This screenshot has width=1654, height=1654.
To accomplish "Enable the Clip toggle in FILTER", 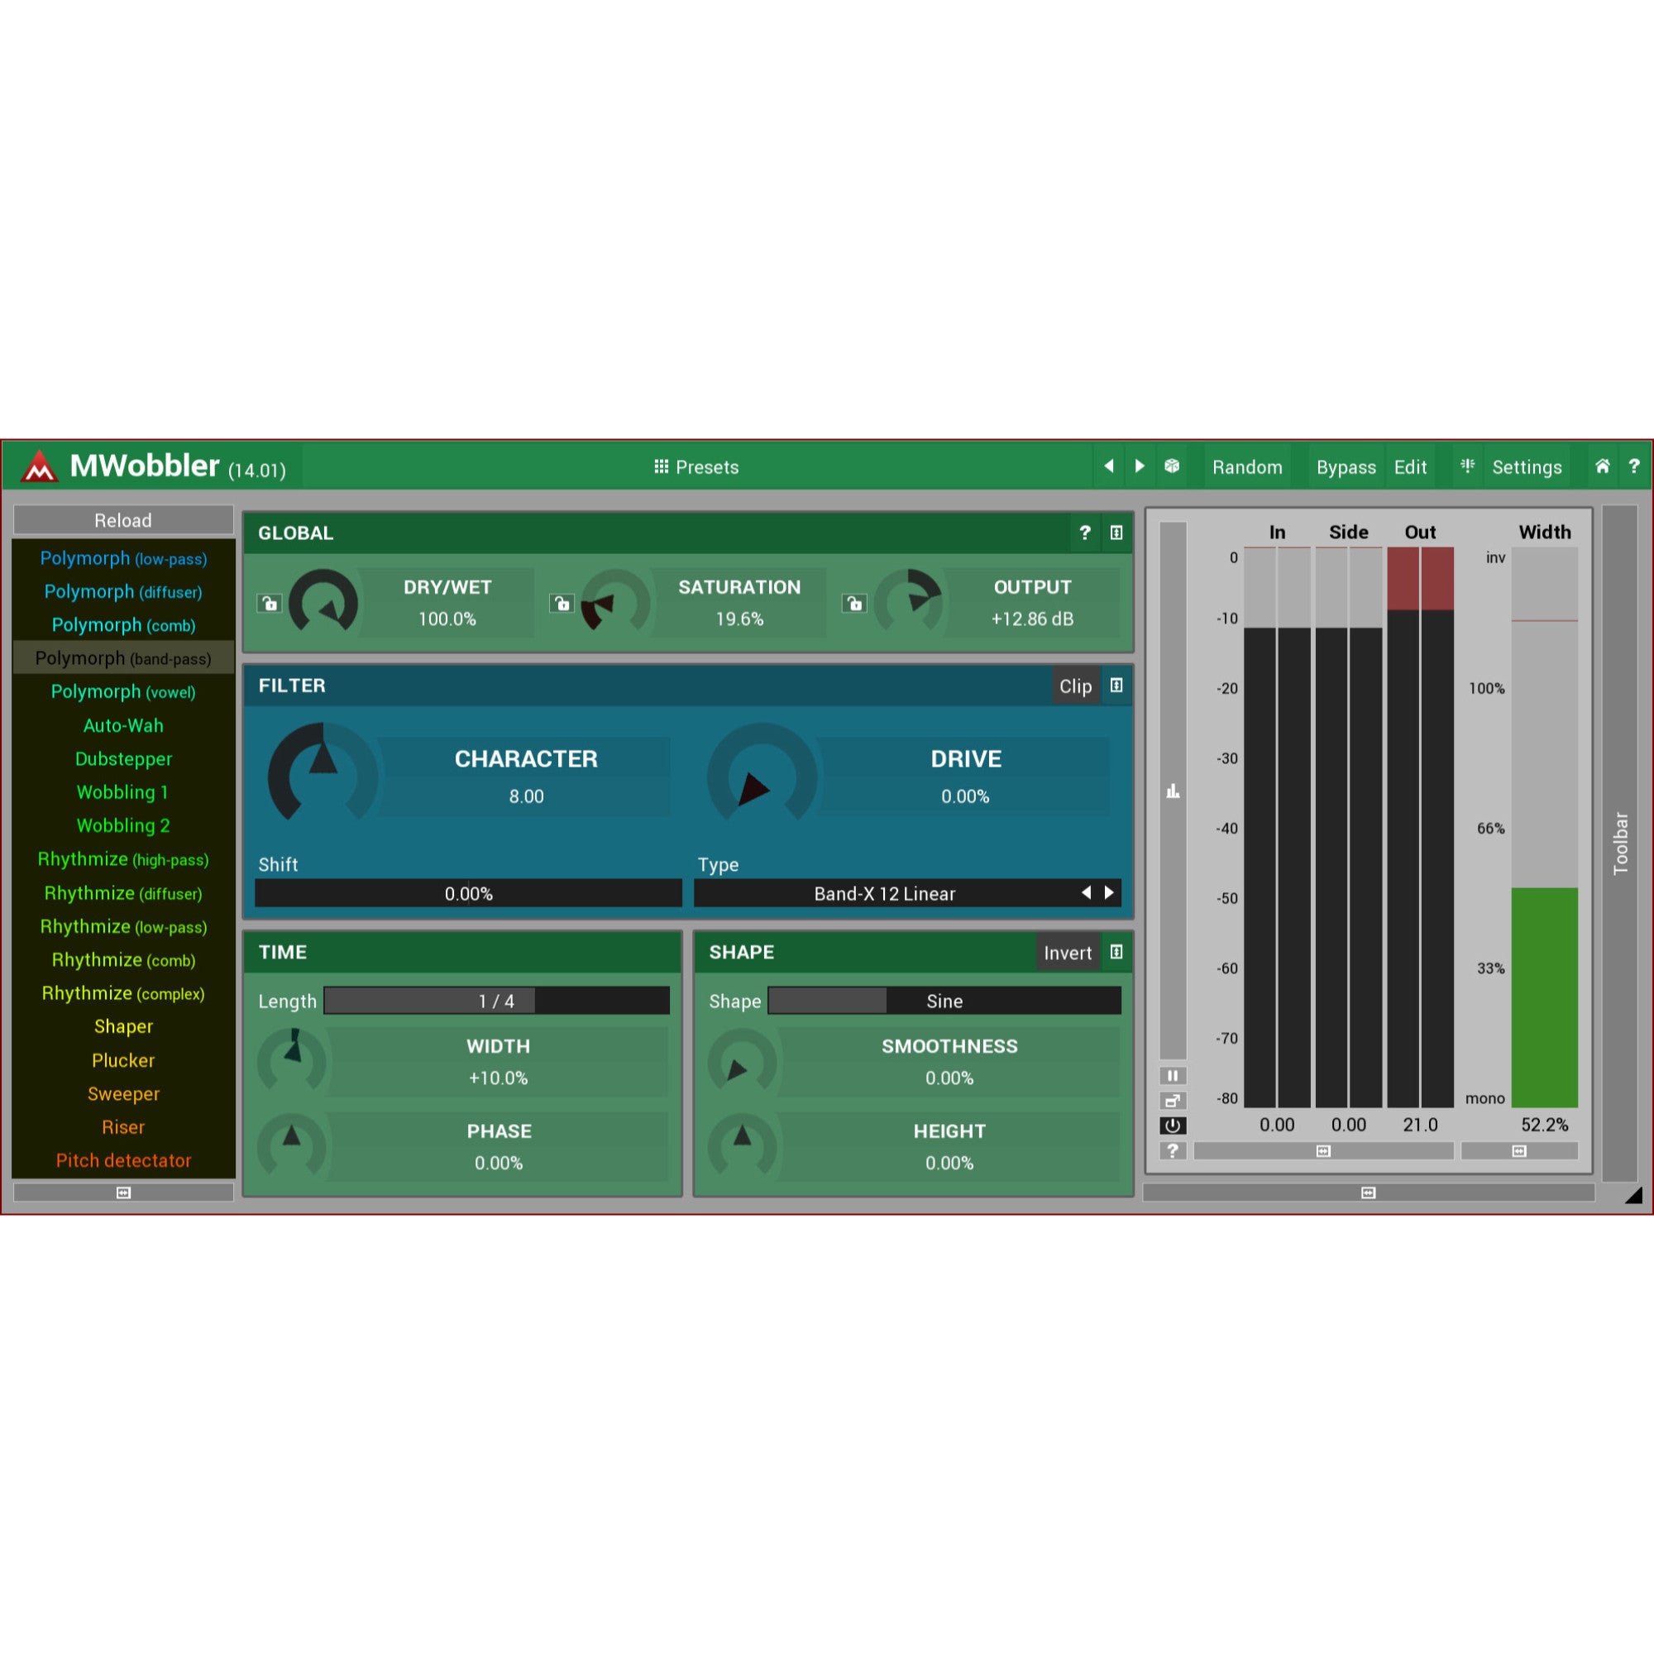I will click(1075, 686).
